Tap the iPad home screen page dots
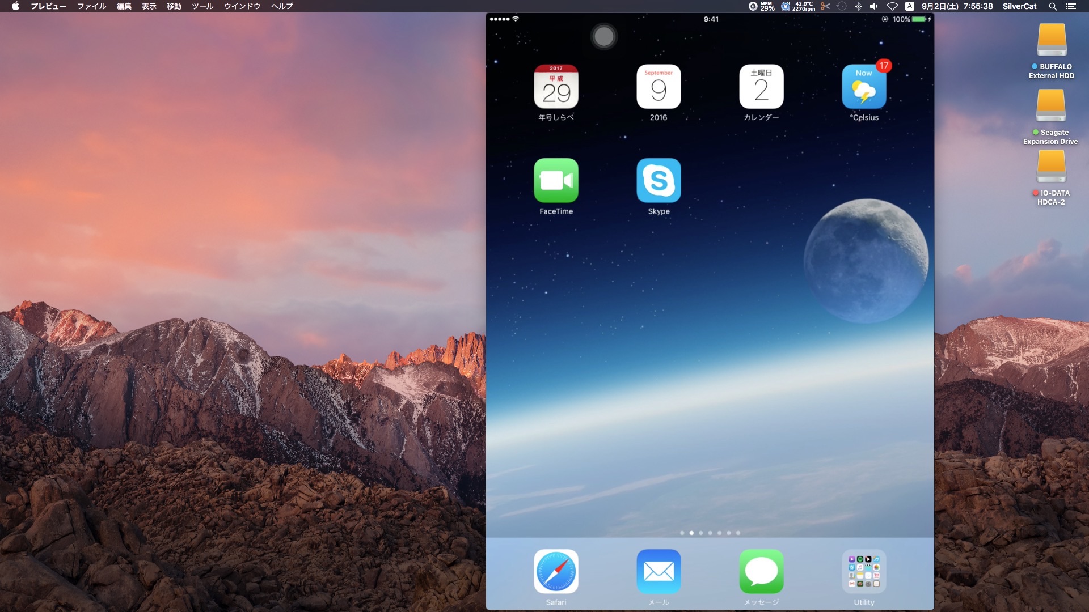1089x612 pixels. (x=710, y=533)
